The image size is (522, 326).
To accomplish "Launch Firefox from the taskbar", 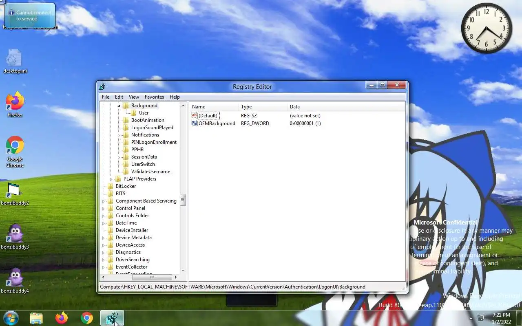I will pyautogui.click(x=62, y=318).
